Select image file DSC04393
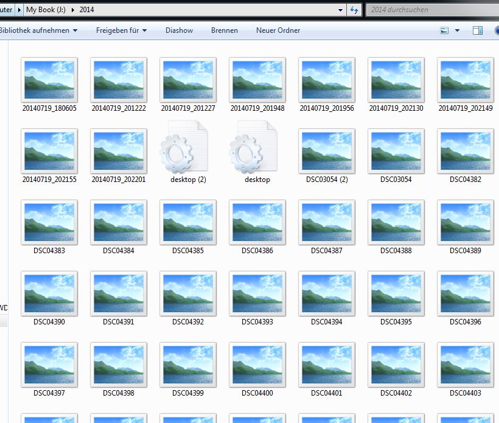499x423 pixels. tap(257, 299)
